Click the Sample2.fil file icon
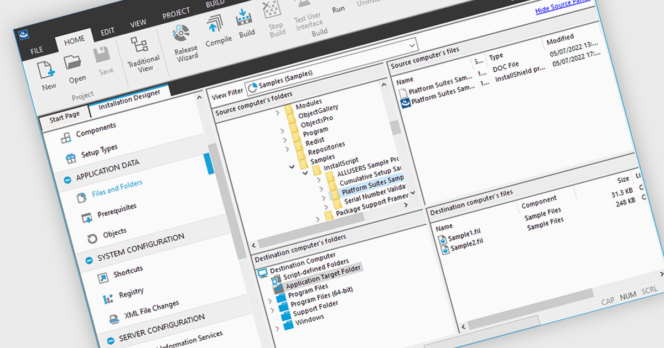 445,250
